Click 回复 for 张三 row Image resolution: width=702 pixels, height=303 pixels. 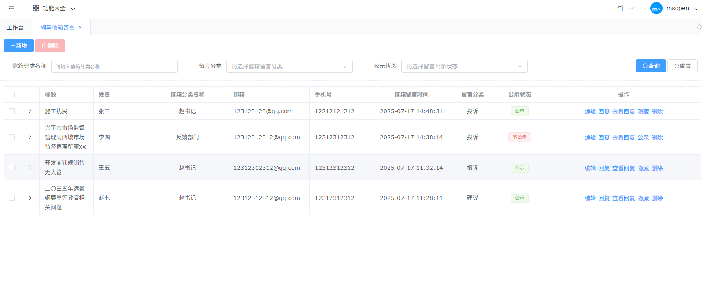(x=604, y=112)
